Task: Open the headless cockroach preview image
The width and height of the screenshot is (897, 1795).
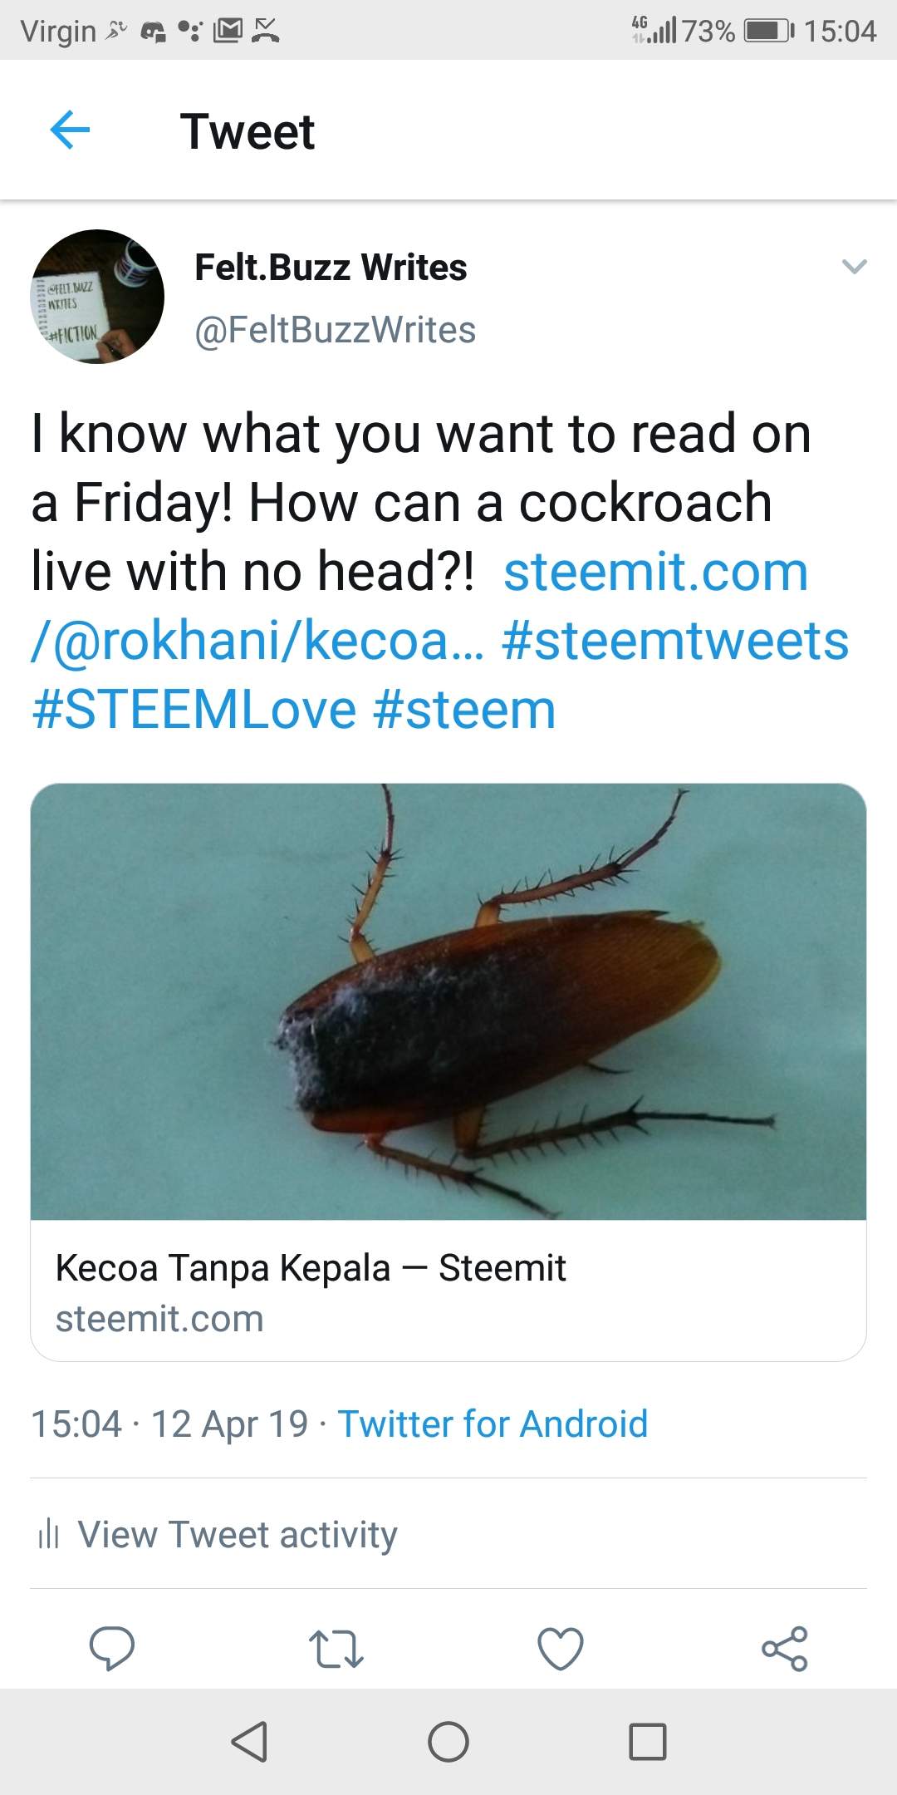Action: coord(448,1001)
